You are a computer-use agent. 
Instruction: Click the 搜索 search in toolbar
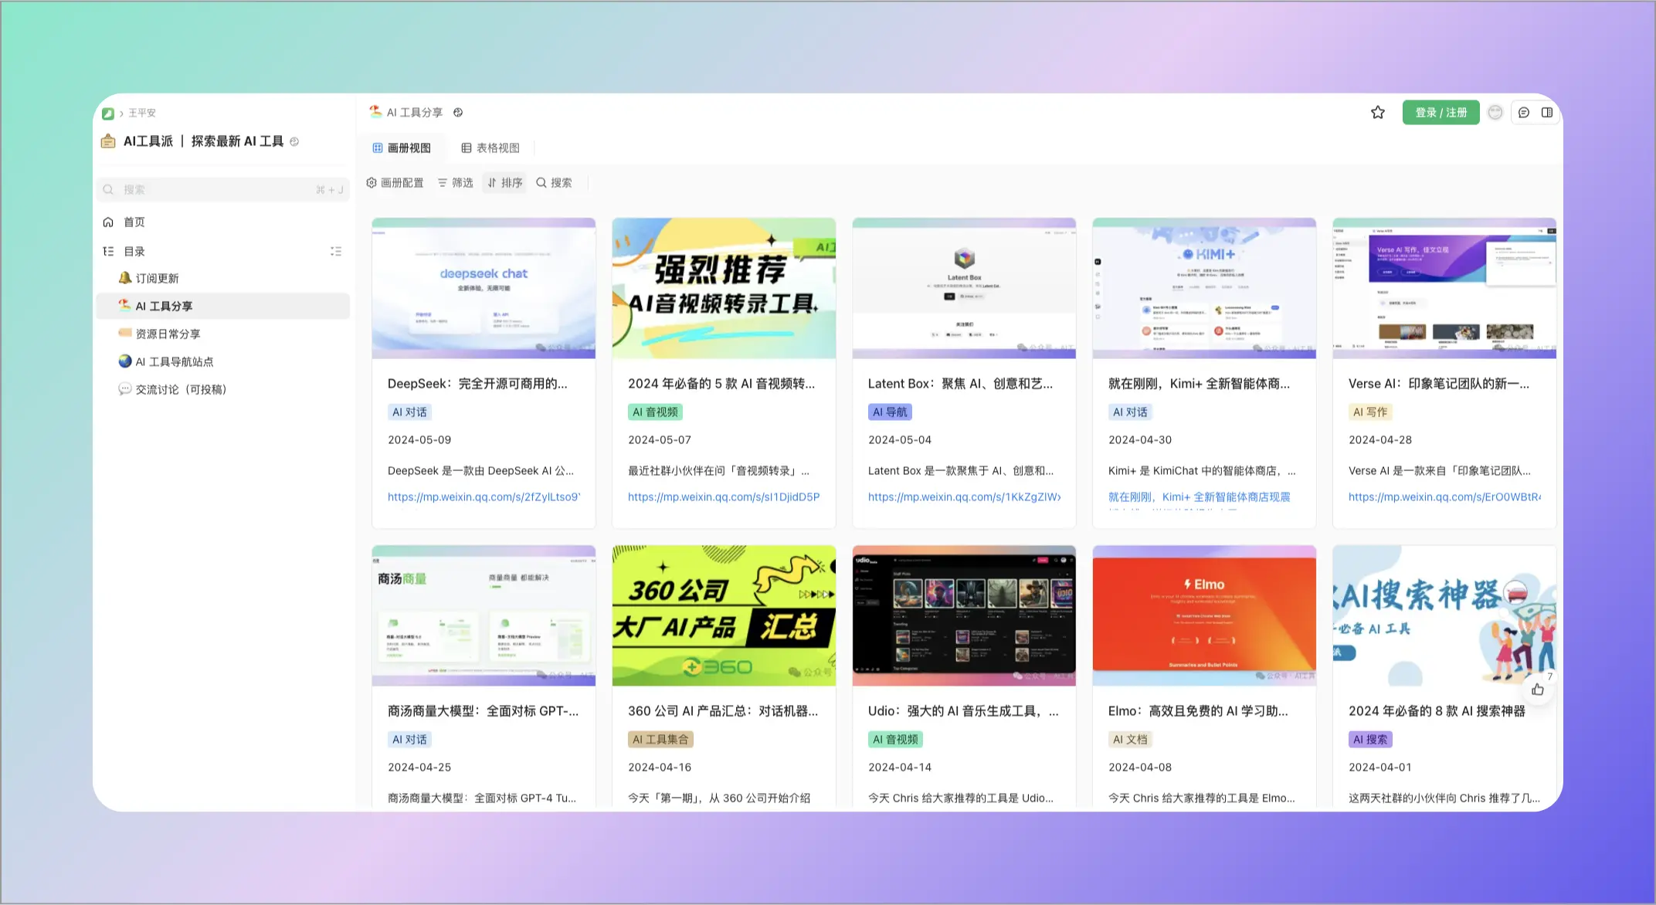[x=554, y=183]
